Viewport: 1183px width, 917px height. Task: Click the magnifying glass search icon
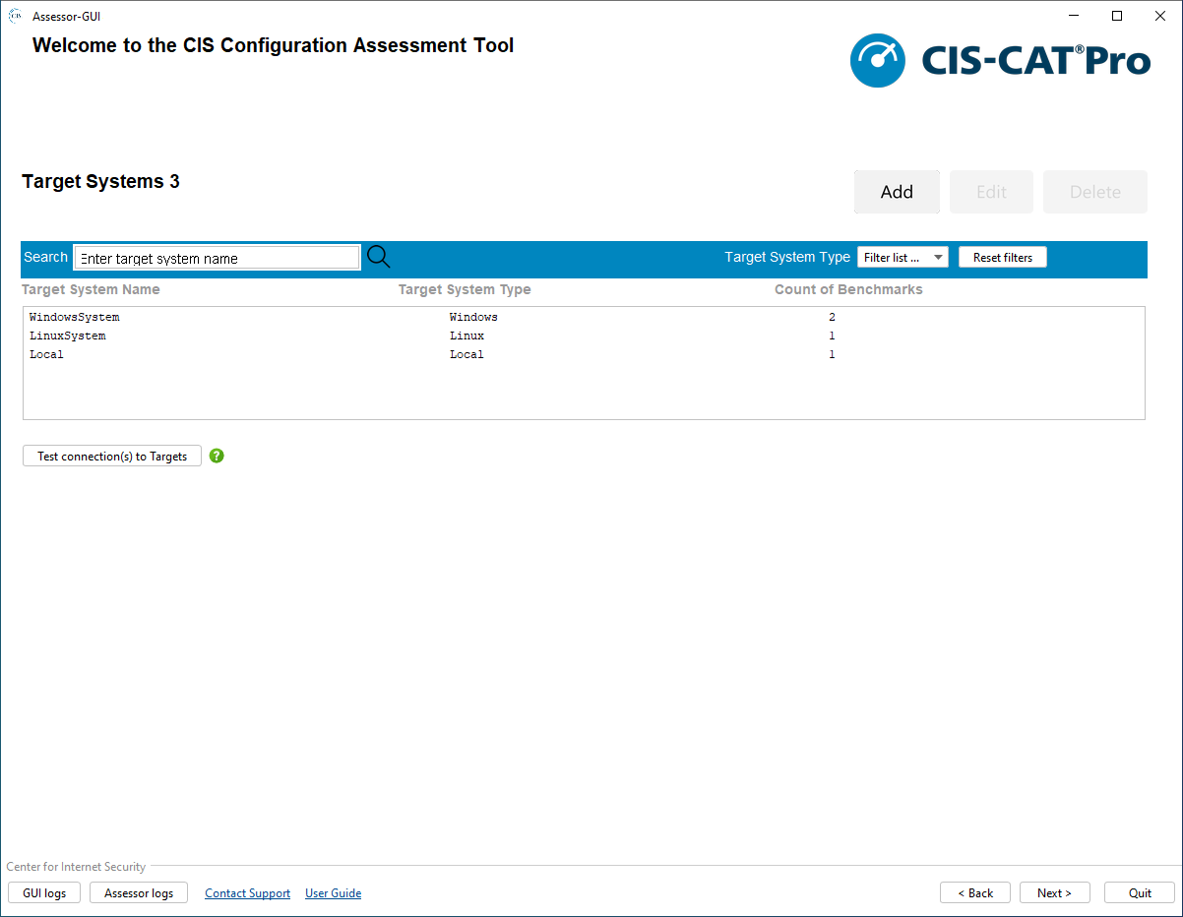point(378,257)
